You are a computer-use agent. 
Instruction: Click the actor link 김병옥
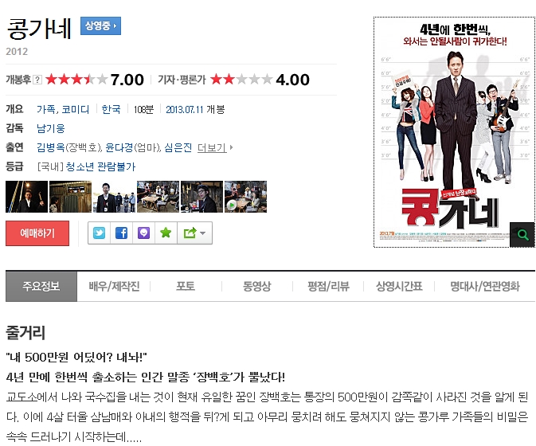tap(51, 147)
